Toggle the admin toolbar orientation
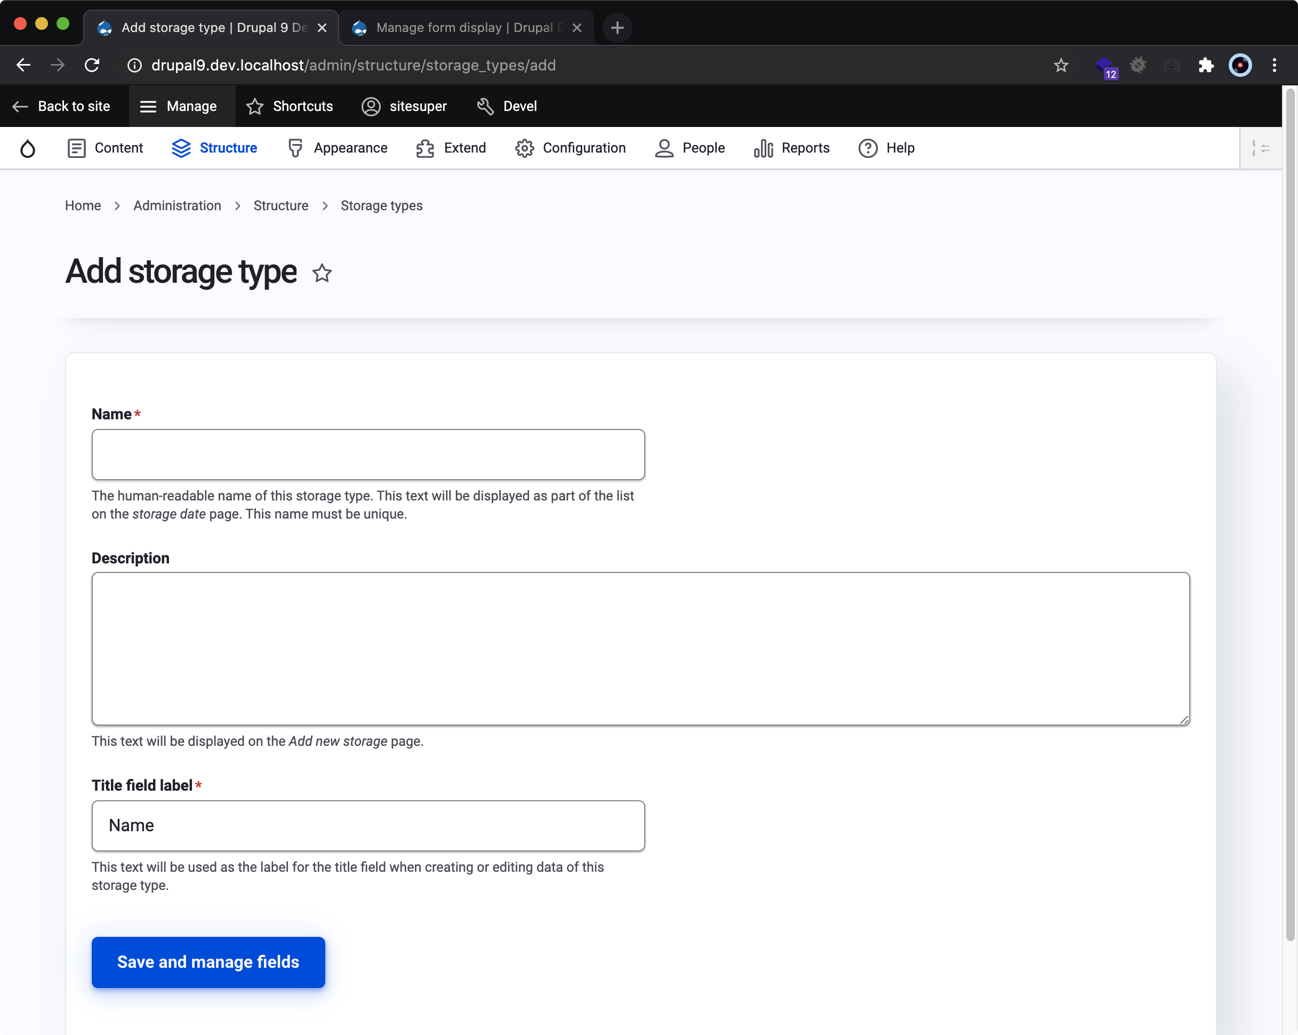This screenshot has width=1298, height=1035. pyautogui.click(x=1262, y=148)
